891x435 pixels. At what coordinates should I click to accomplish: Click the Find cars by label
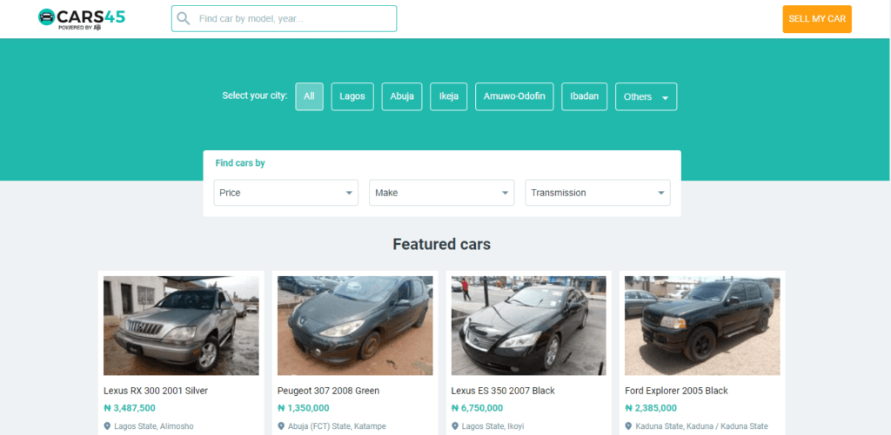[x=240, y=163]
